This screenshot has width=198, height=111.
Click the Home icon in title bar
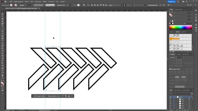[6, 2]
